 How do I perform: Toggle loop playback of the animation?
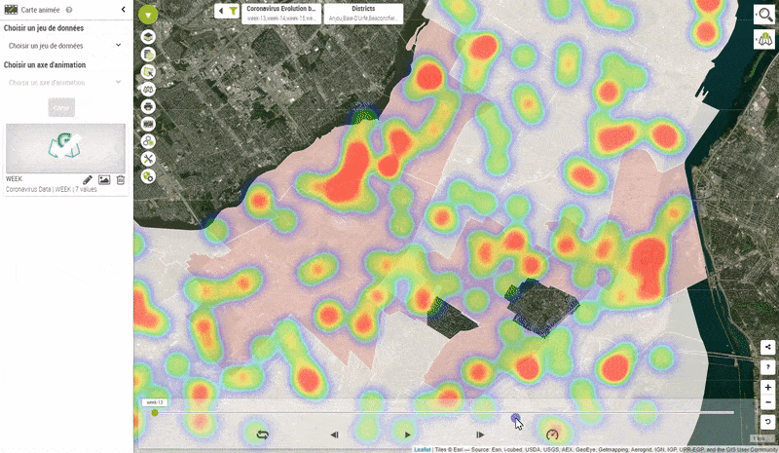click(x=262, y=434)
